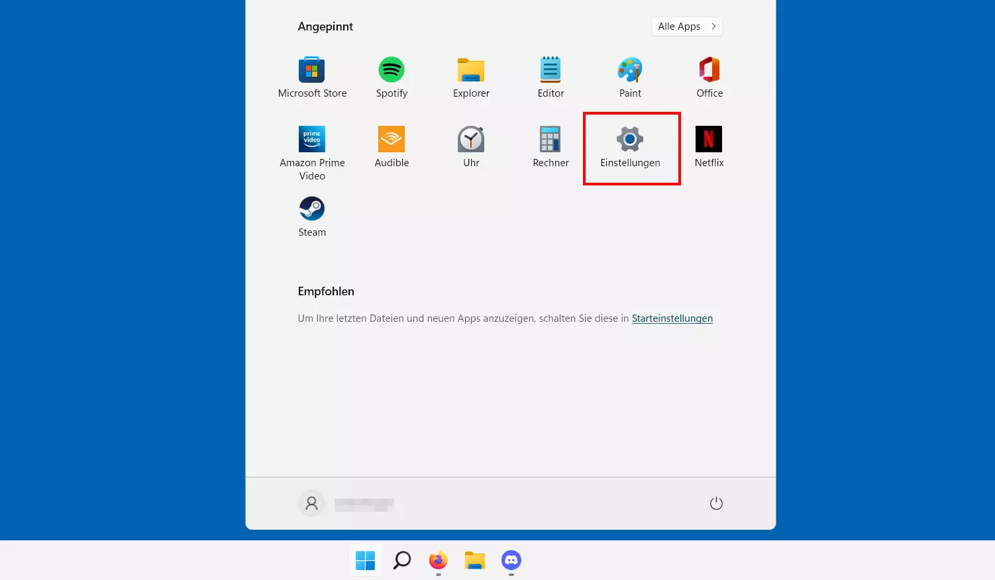Viewport: 995px width, 580px height.
Task: Show the Alle Apps list
Action: 687,26
